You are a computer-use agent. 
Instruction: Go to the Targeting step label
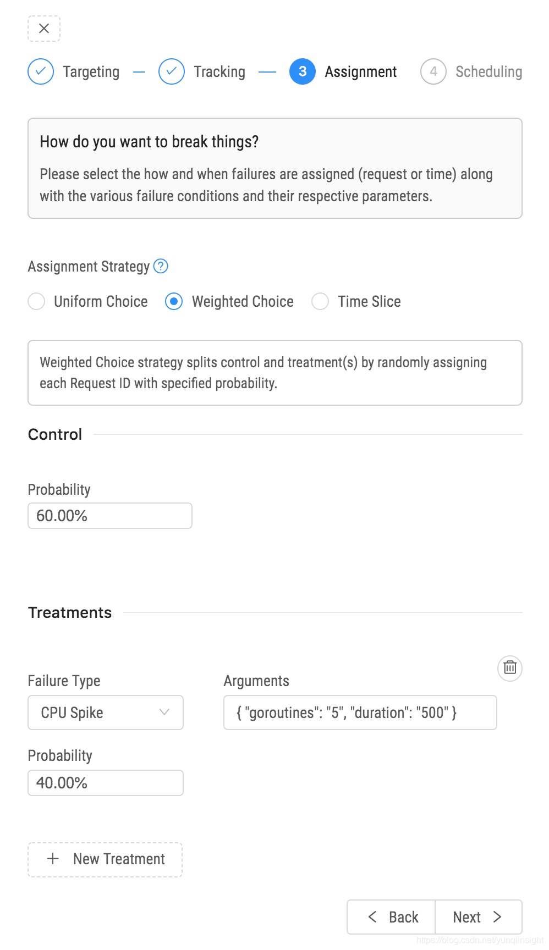91,72
